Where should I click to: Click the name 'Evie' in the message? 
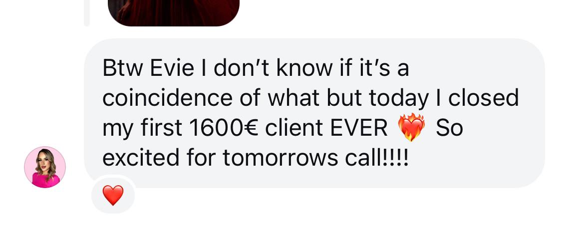(x=172, y=68)
